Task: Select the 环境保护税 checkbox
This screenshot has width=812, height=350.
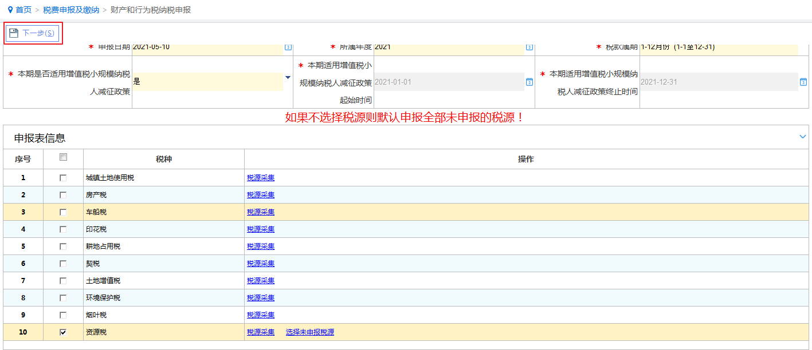Action: (x=63, y=298)
